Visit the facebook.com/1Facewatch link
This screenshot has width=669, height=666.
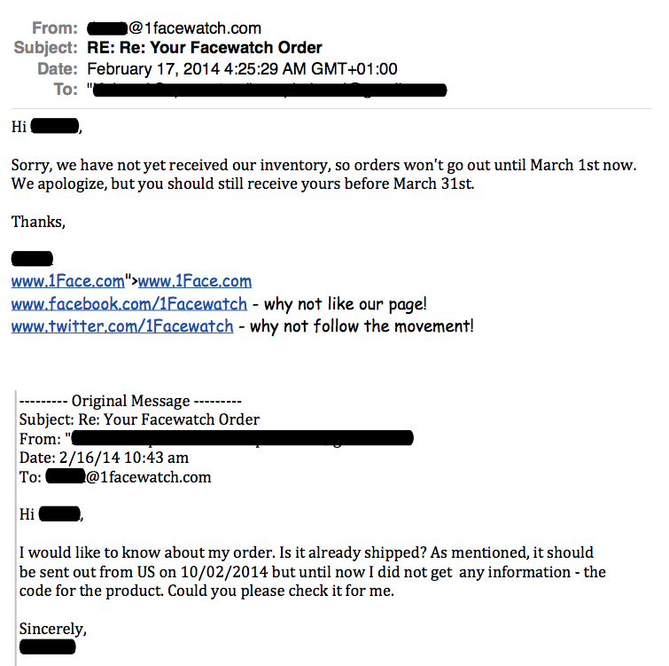pyautogui.click(x=128, y=303)
